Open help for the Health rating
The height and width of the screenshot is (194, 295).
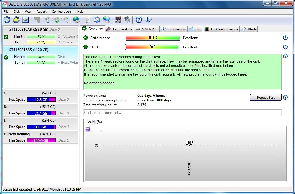point(285,47)
